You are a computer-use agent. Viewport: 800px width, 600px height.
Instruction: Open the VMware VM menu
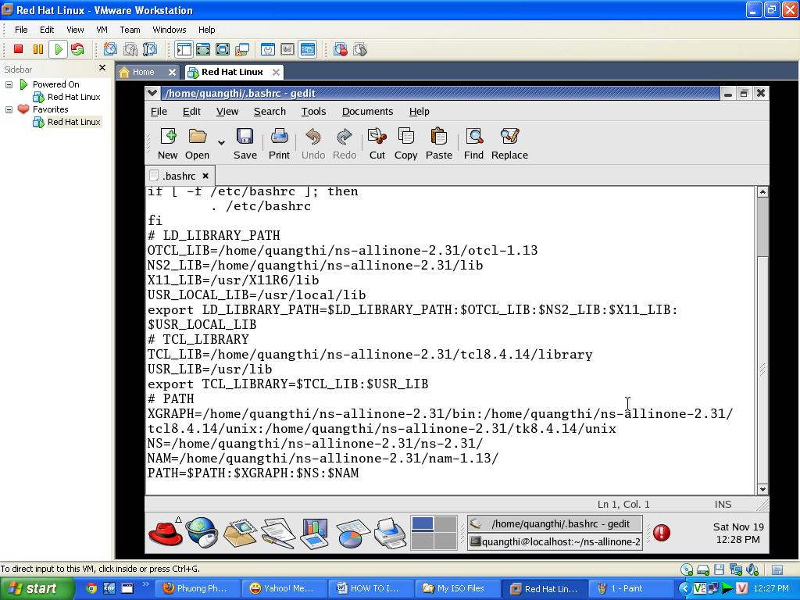click(102, 30)
